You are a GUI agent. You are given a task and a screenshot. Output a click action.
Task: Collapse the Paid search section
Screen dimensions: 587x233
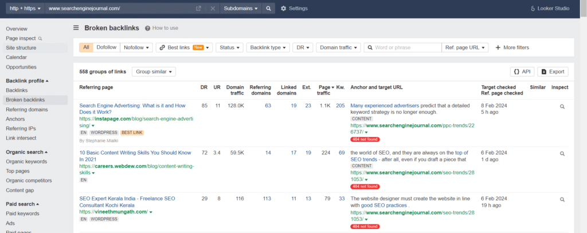click(22, 204)
